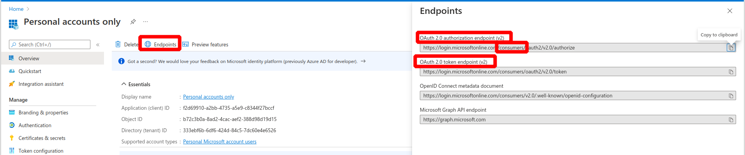Go to Certificates & secrets

coord(42,138)
